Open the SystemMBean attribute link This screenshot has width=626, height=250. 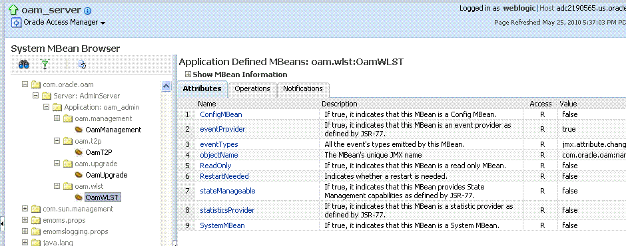(x=222, y=225)
